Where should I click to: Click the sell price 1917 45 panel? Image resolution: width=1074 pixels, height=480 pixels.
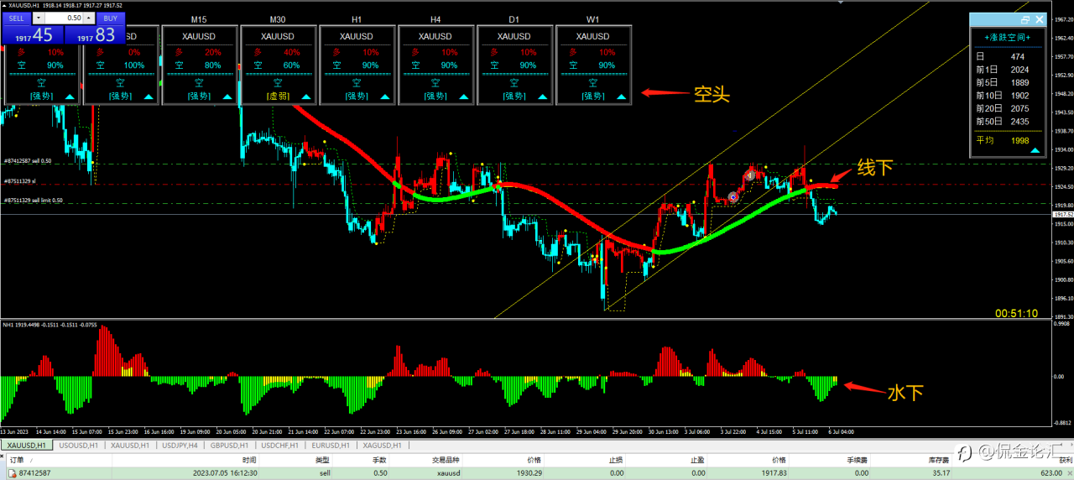click(31, 34)
